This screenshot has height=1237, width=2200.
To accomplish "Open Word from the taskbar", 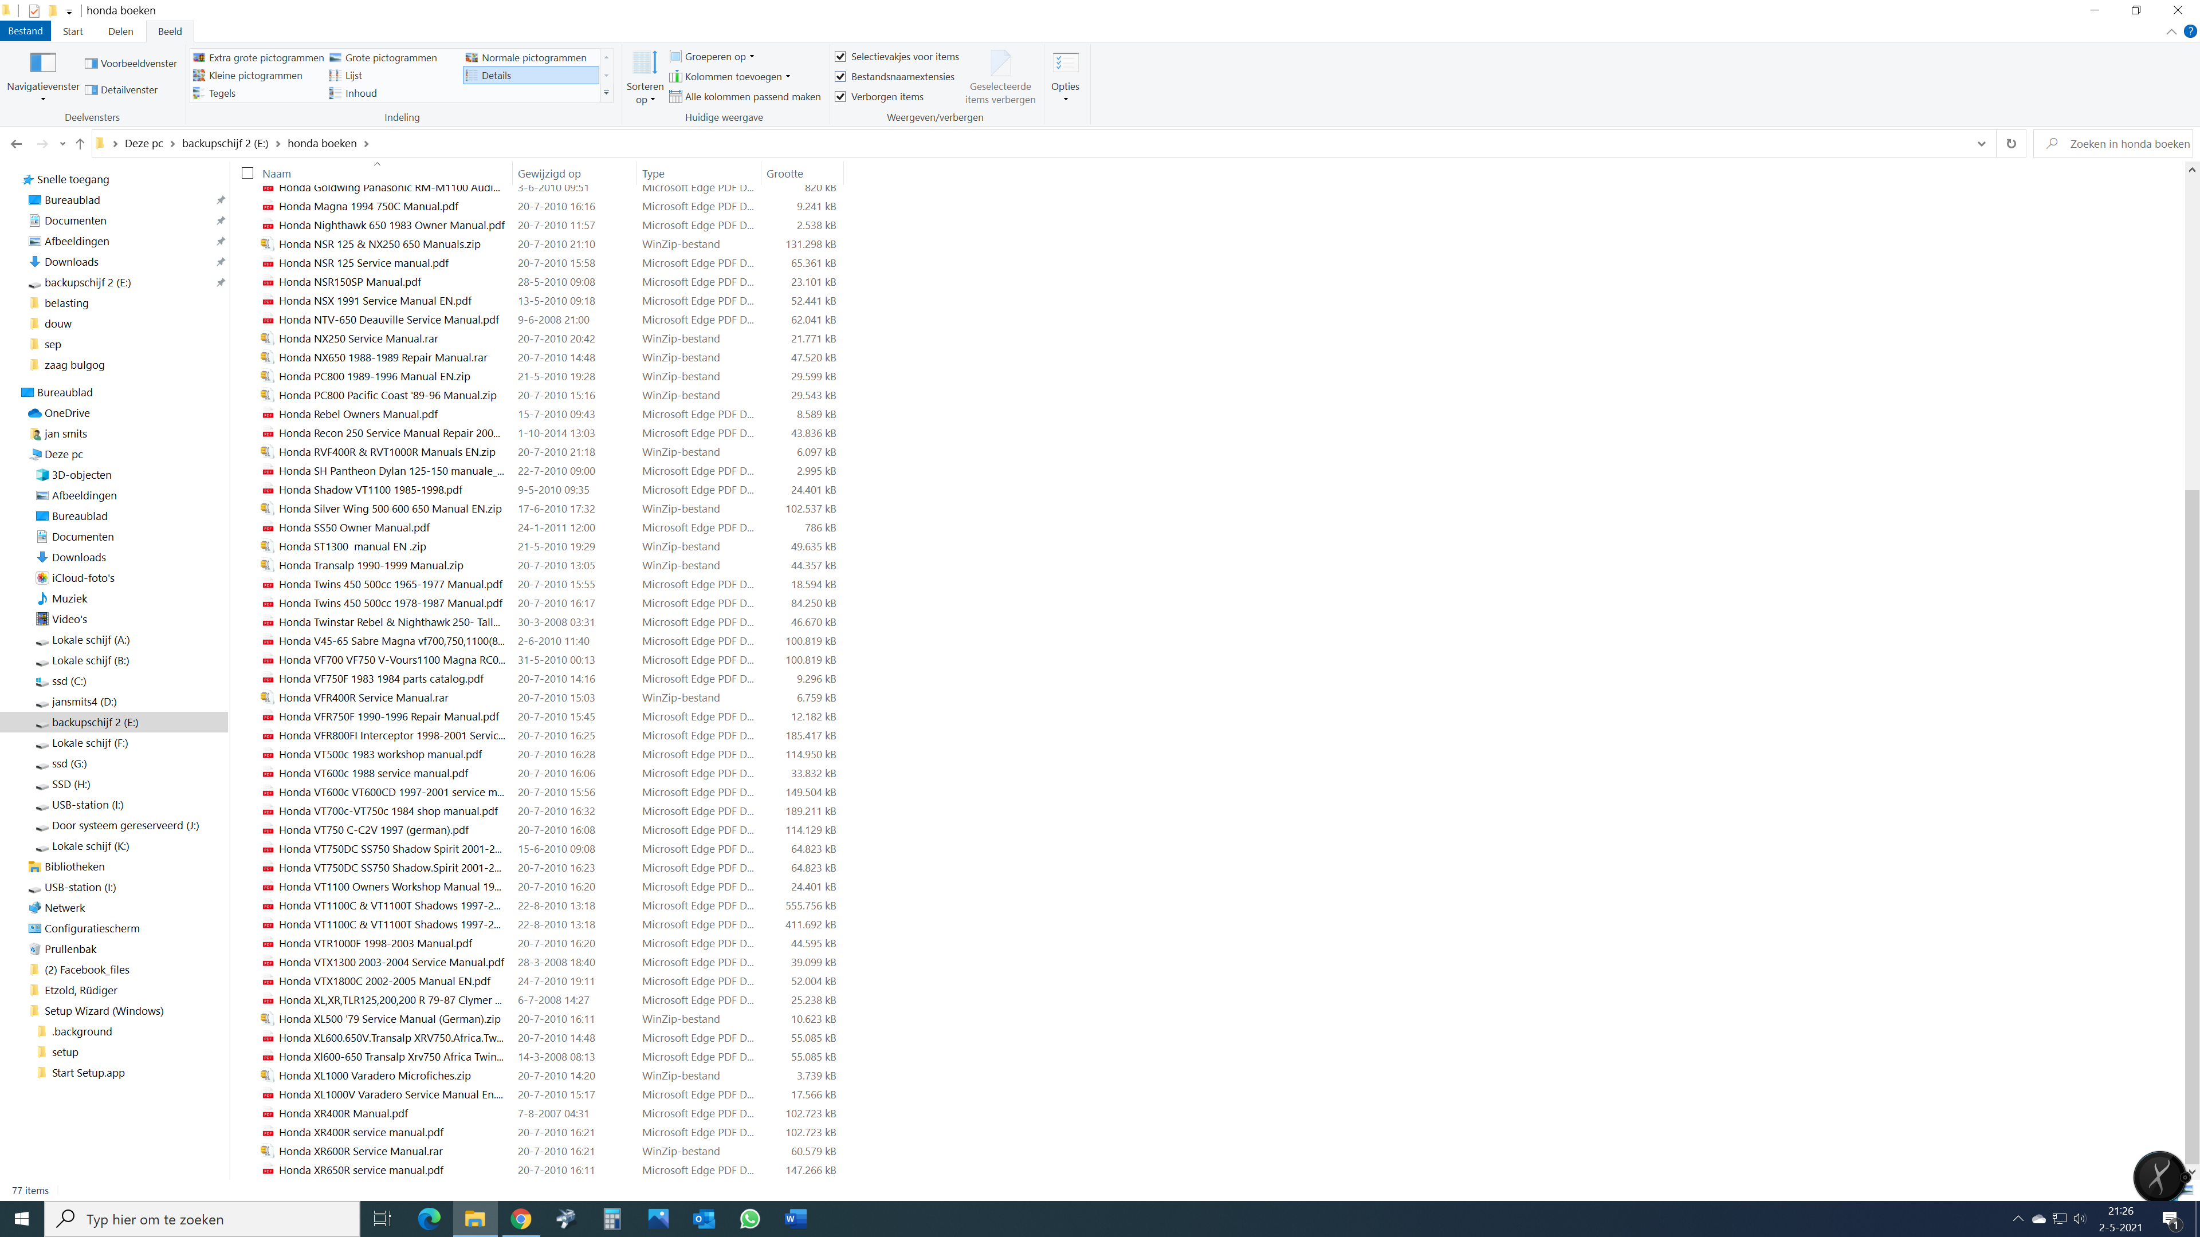I will tap(796, 1218).
